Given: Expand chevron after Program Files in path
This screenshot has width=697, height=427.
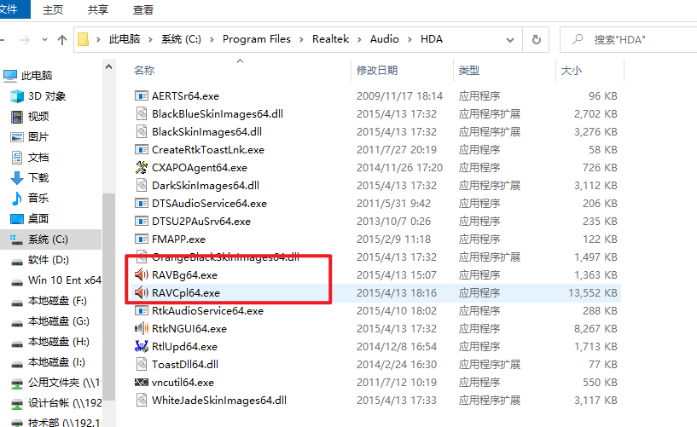Looking at the screenshot, I should (x=301, y=39).
